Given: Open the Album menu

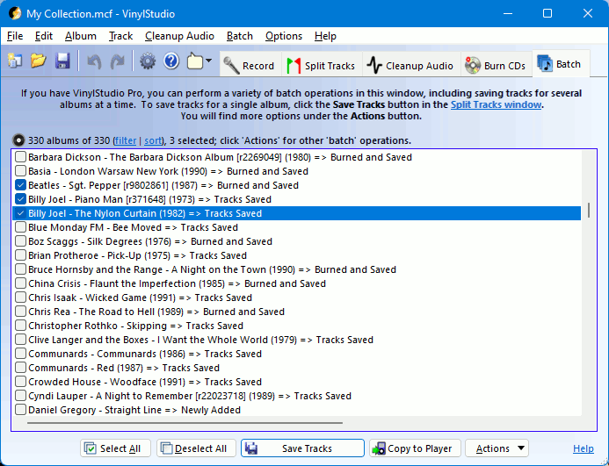Looking at the screenshot, I should click(81, 36).
